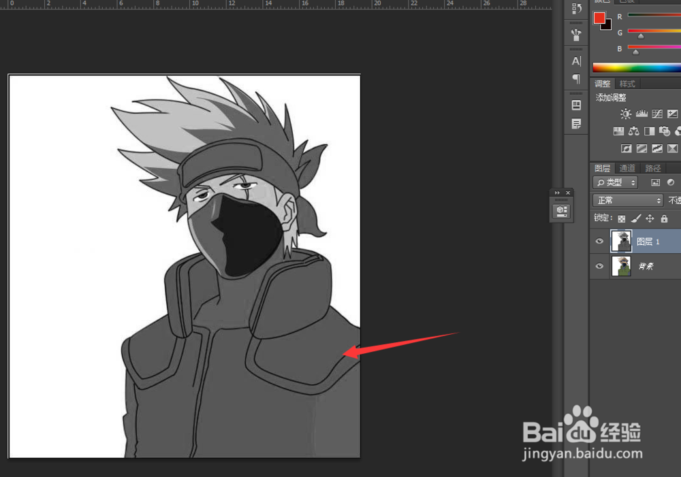Image resolution: width=681 pixels, height=477 pixels.
Task: Add a Color Balance adjustment
Action: click(x=633, y=131)
